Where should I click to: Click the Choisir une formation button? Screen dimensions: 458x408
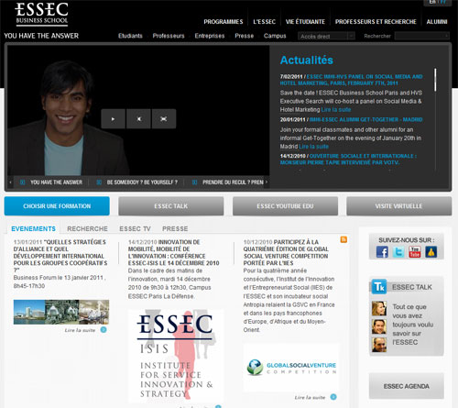(x=57, y=206)
